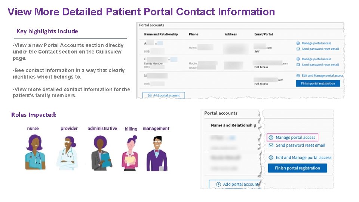
Task: Select the management role illustration
Action: [x=156, y=152]
